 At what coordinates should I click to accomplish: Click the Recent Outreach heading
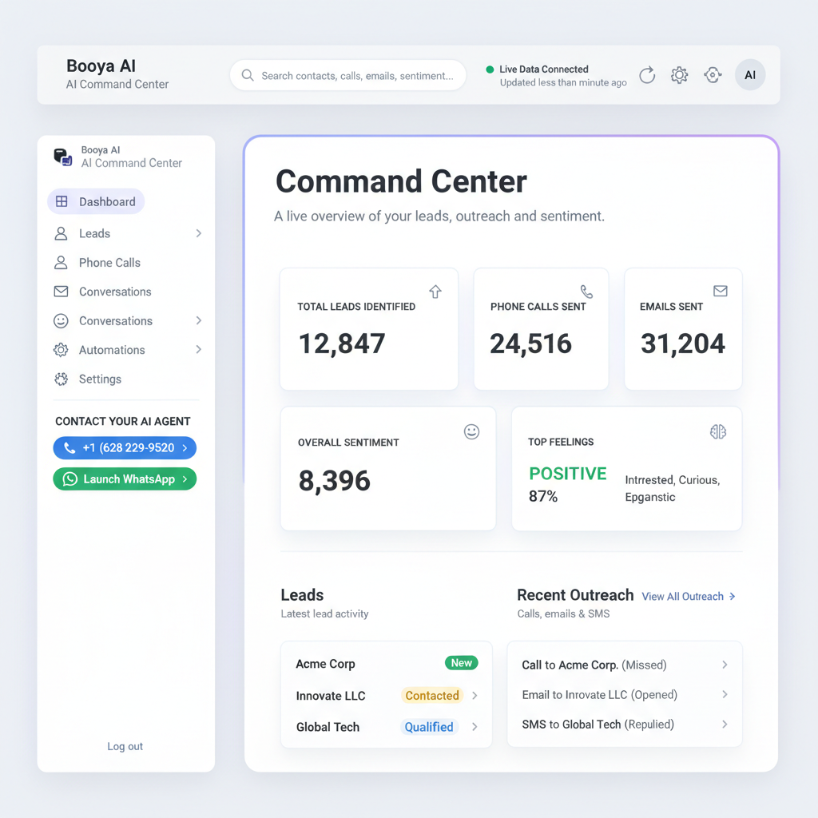click(x=575, y=595)
